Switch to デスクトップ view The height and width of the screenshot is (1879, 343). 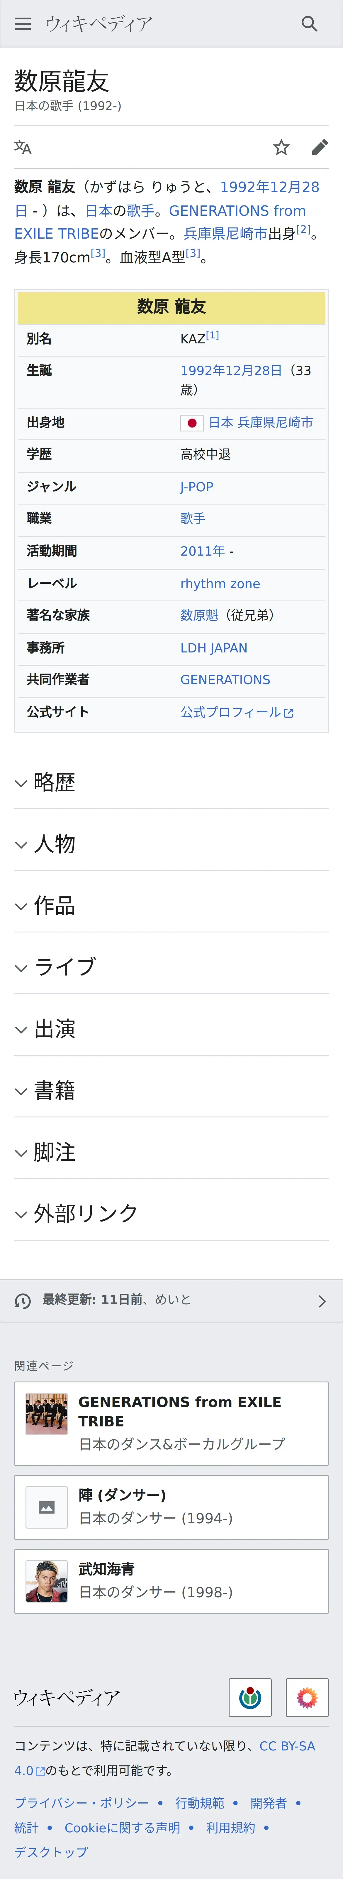point(51,1851)
